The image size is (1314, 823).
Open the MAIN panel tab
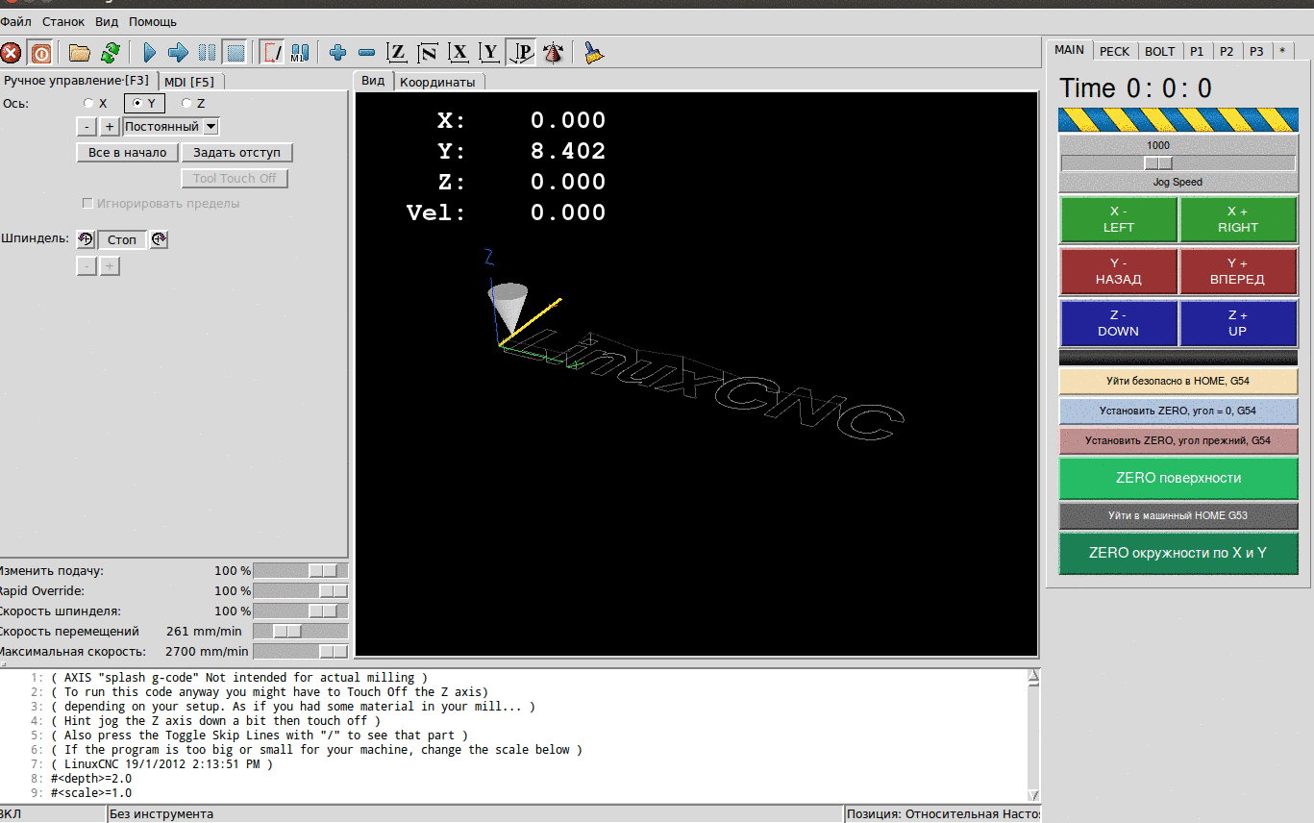click(x=1069, y=50)
